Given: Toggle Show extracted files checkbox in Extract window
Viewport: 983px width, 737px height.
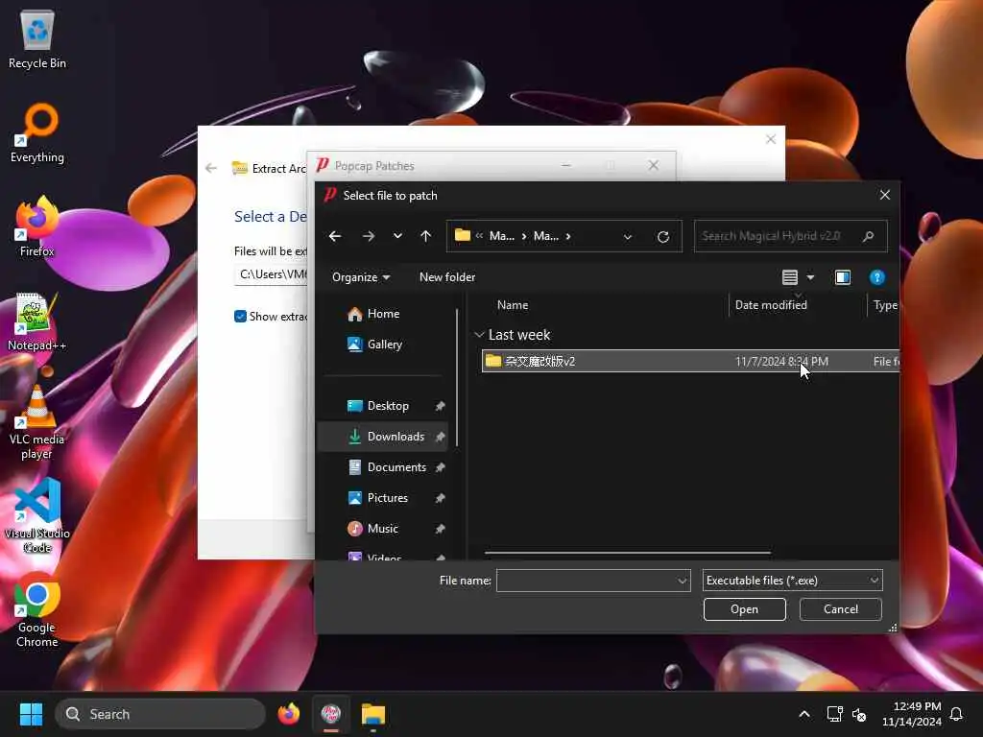Looking at the screenshot, I should pos(240,317).
